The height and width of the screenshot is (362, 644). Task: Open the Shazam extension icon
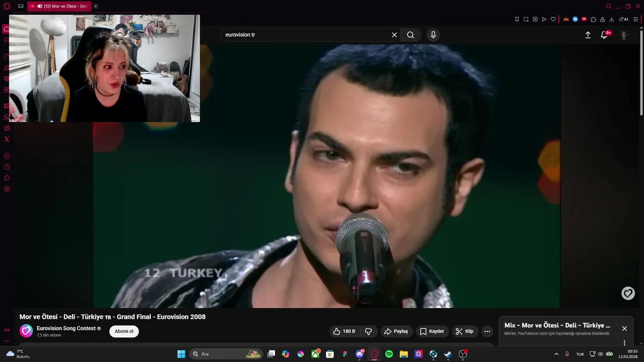point(575,20)
